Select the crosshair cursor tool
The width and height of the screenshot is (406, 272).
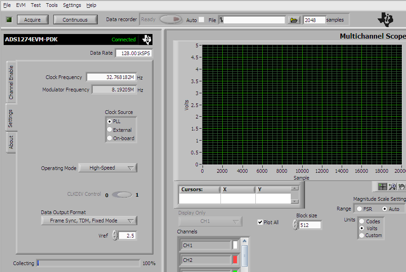tap(382, 187)
